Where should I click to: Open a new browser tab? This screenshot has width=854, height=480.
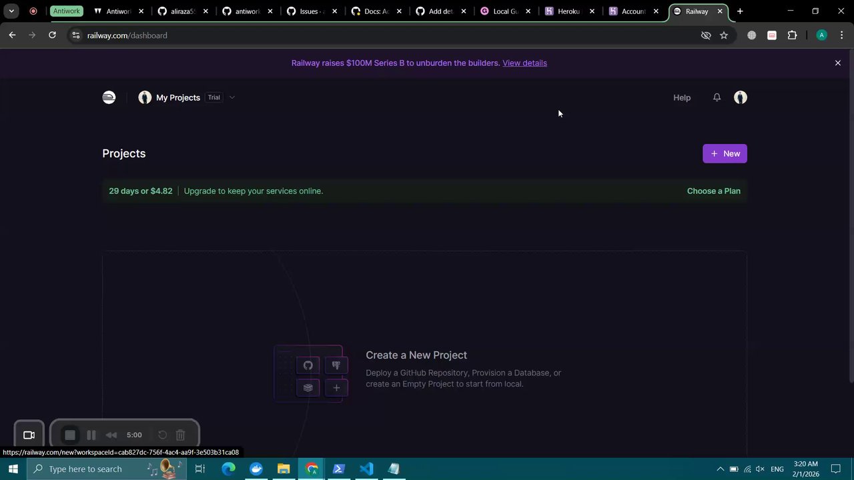pos(740,11)
